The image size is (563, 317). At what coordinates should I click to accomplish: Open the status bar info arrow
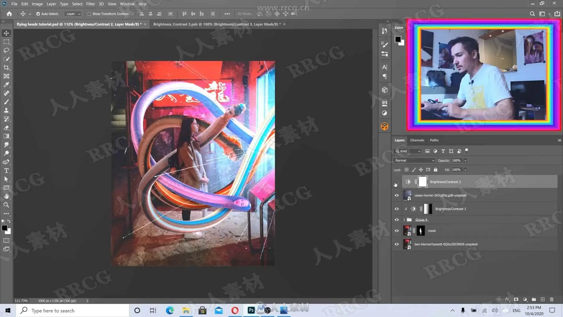(x=87, y=301)
